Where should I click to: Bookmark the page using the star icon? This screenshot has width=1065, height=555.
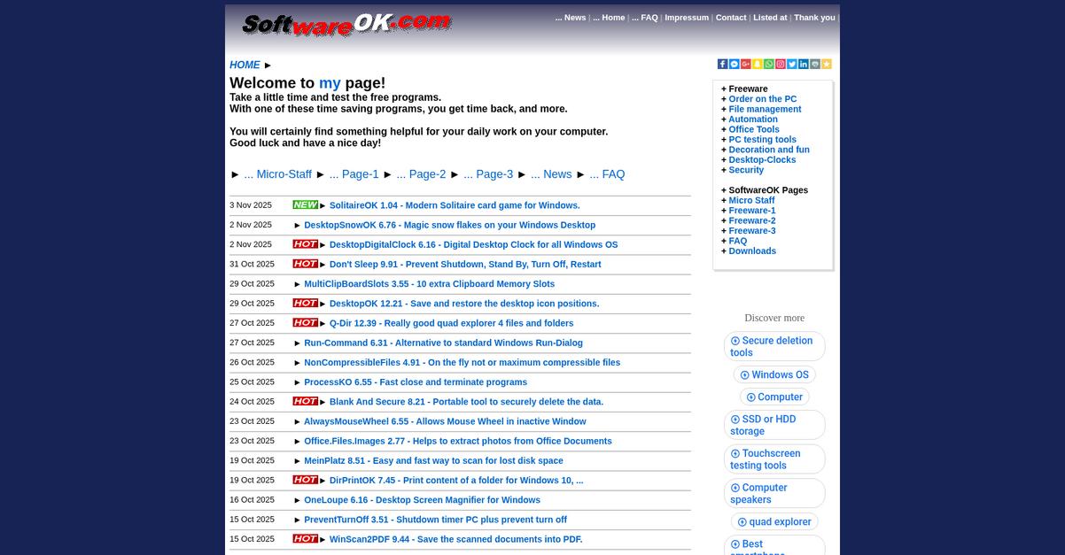coord(826,64)
